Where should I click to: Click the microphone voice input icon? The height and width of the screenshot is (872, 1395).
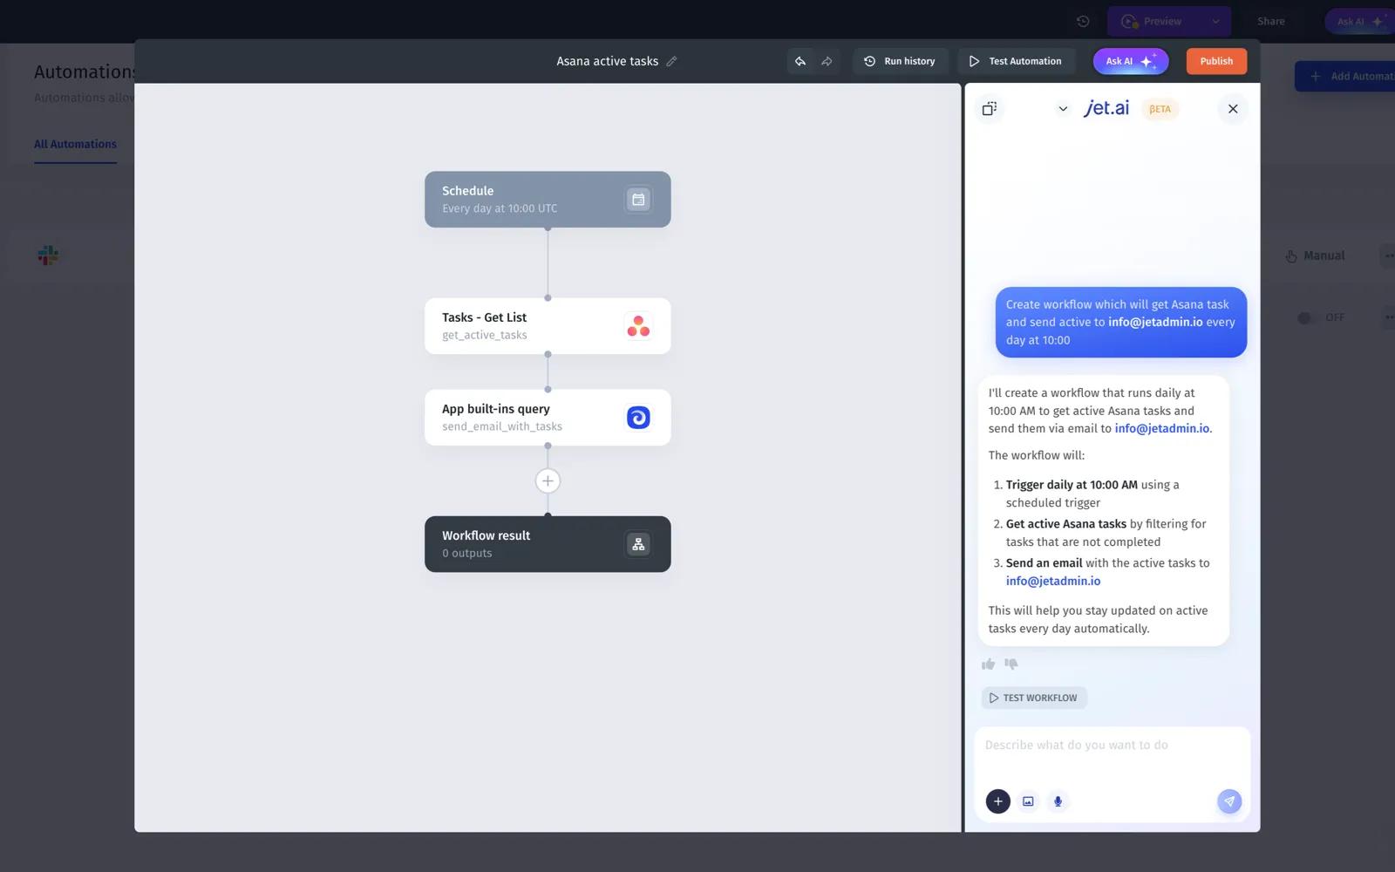[x=1058, y=801]
